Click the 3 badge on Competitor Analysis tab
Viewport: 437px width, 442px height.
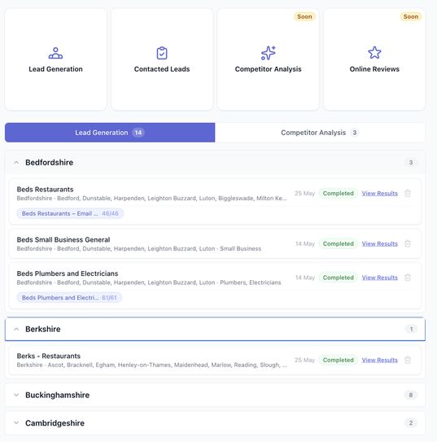pos(355,133)
